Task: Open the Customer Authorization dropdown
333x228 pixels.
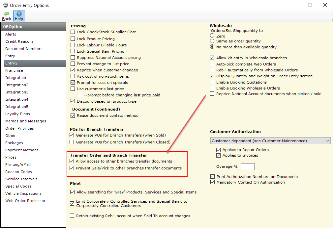Action: pyautogui.click(x=270, y=141)
